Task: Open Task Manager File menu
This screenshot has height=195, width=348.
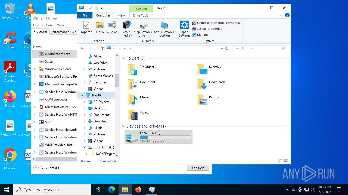Action: pos(36,25)
